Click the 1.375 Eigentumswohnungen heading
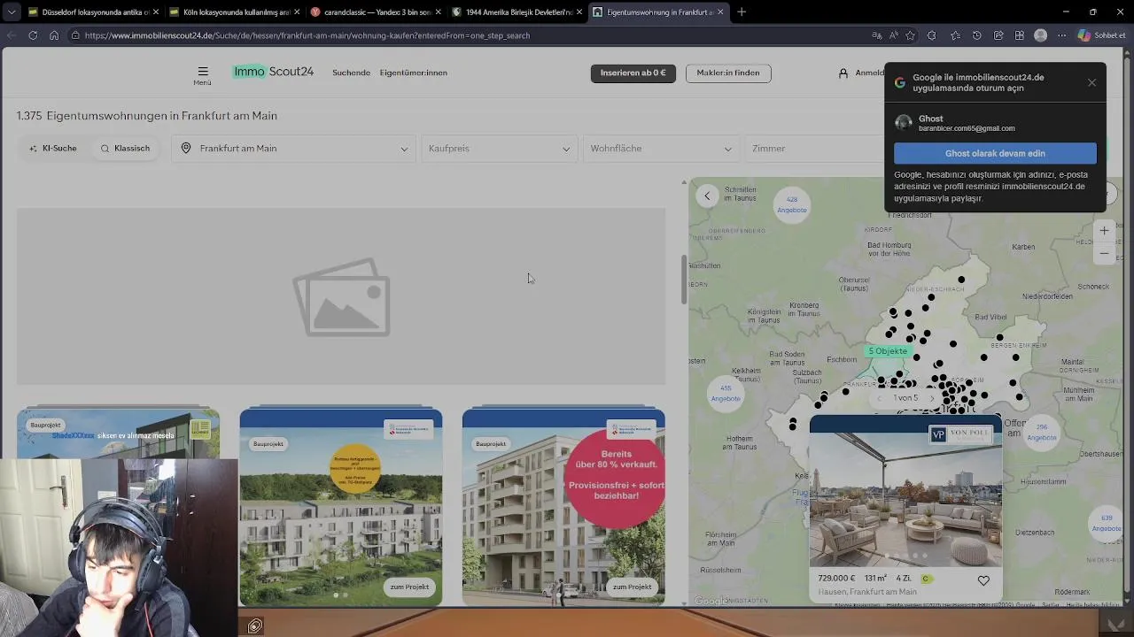This screenshot has width=1134, height=637. coord(147,116)
